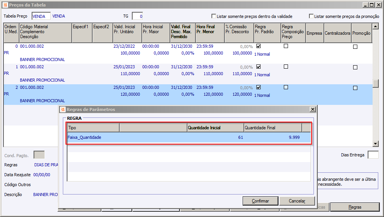Image resolution: width=384 pixels, height=217 pixels.
Task: Click the Dias Entrega input box
Action: (373, 155)
